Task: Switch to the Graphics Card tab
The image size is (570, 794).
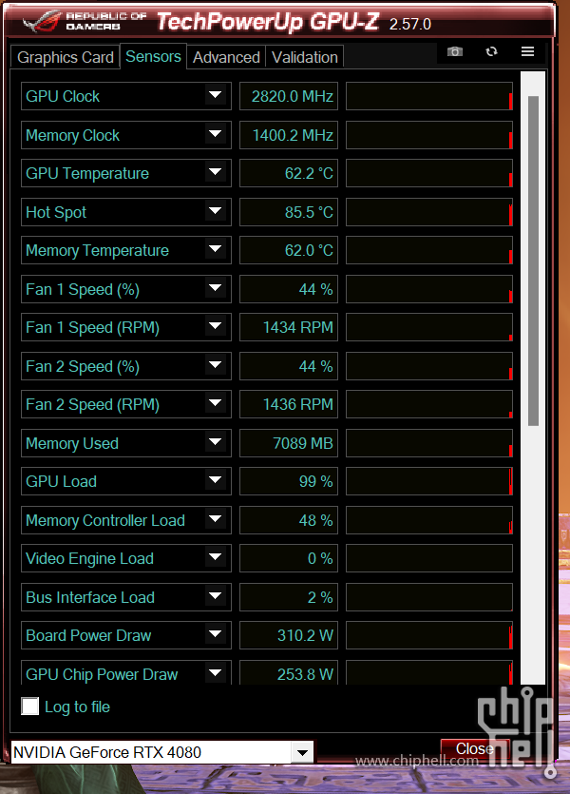Action: 66,57
